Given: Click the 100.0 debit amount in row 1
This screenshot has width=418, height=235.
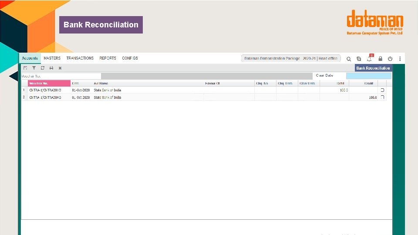Looking at the screenshot, I should tap(344, 91).
